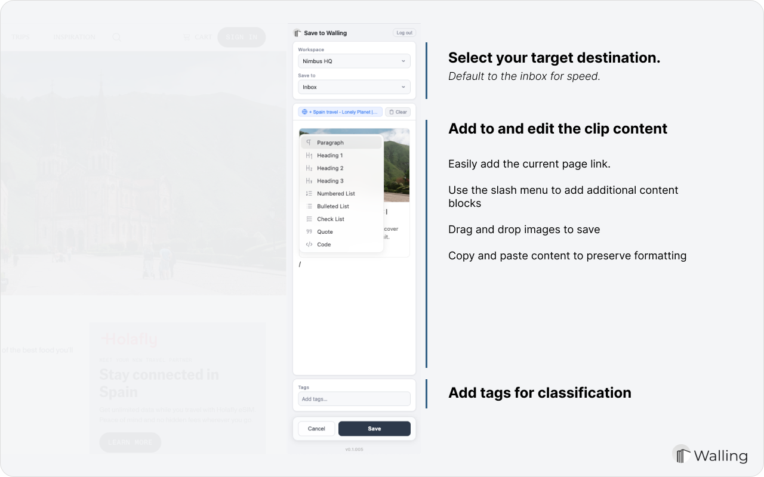This screenshot has width=764, height=477.
Task: Click the 'Select your target destination.' heading
Action: coord(554,58)
